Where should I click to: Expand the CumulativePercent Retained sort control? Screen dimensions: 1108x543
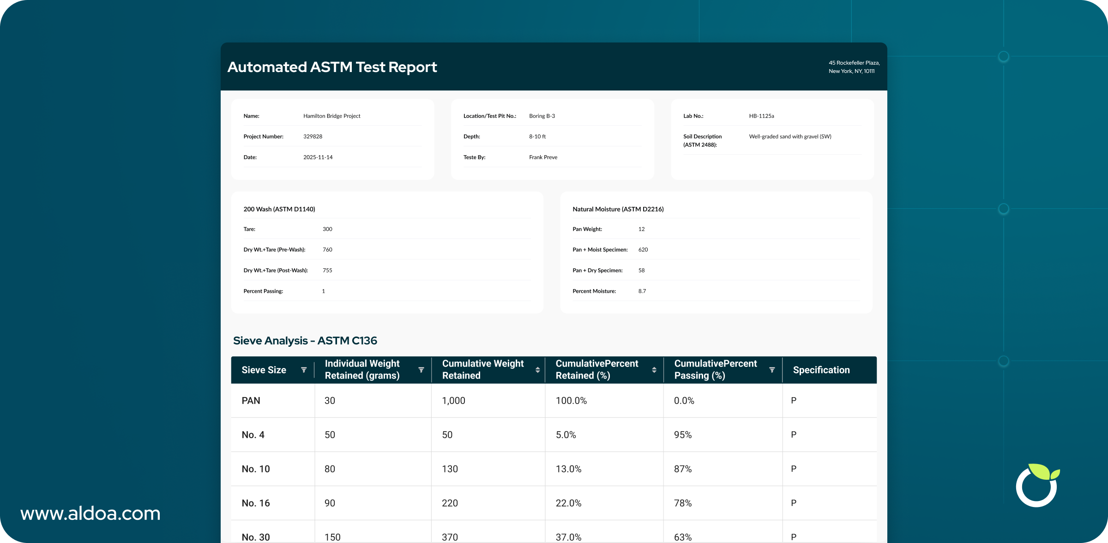tap(654, 369)
